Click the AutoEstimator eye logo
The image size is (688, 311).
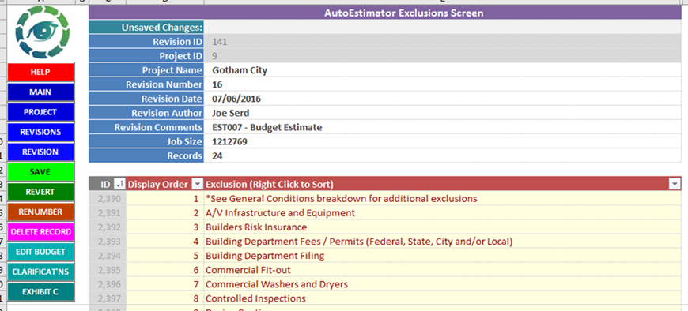[x=43, y=32]
